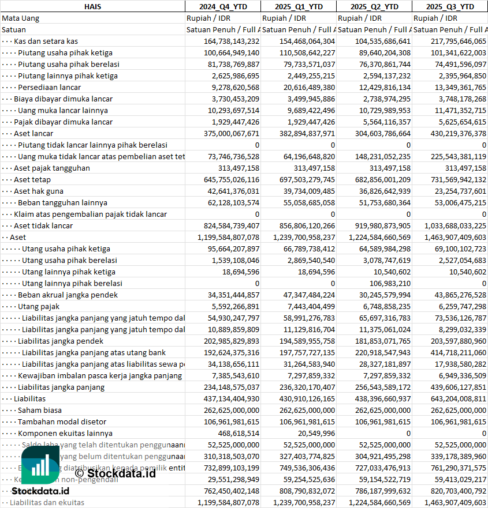Screen dimensions: 488x508
Task: Select Liabilitas jangka pendek label
Action: [x=61, y=341]
